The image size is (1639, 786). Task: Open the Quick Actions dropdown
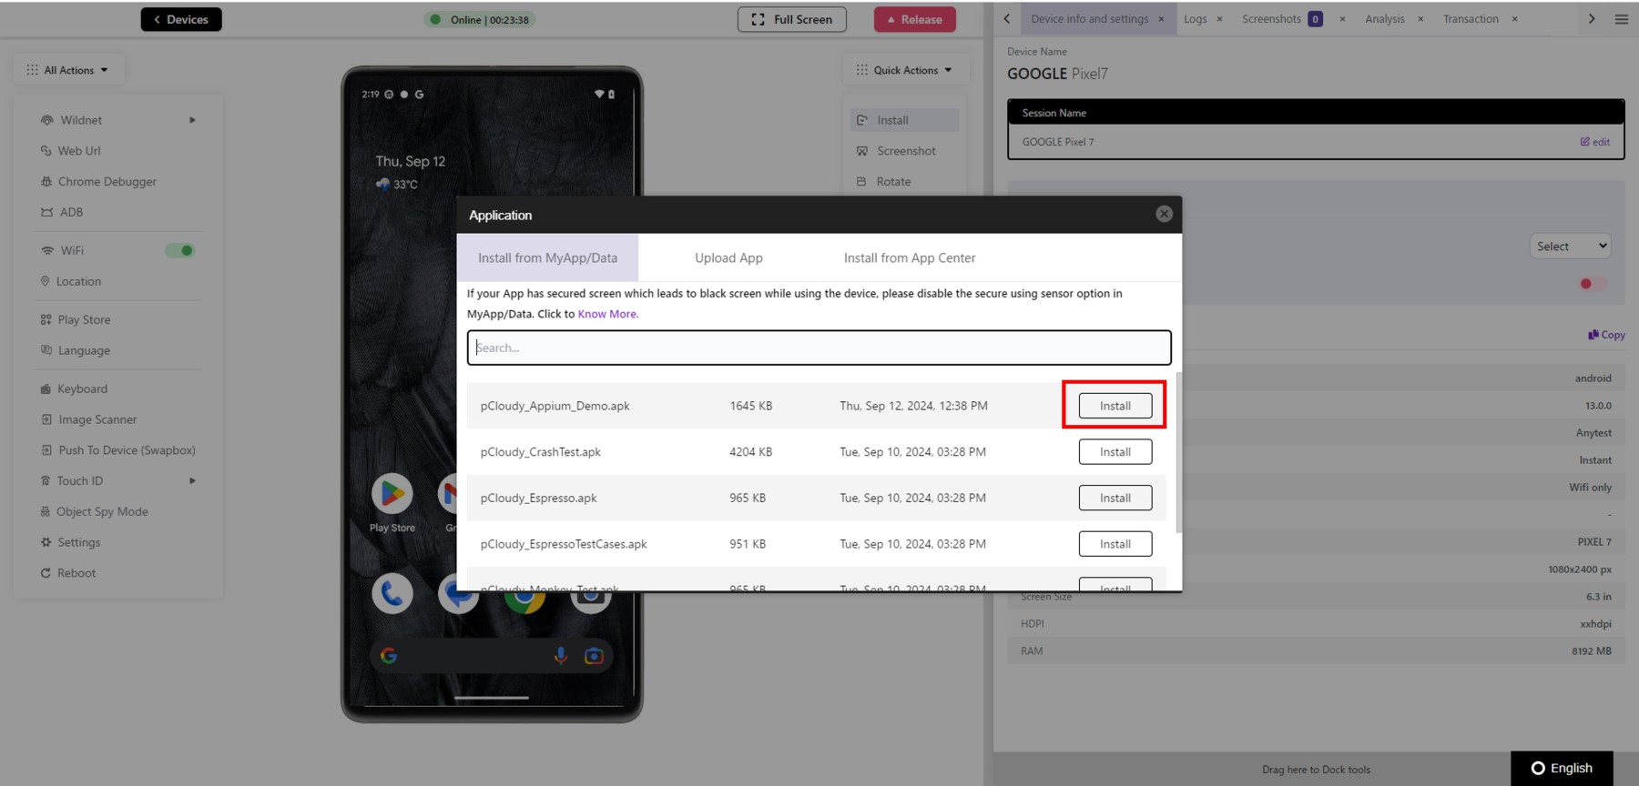(904, 70)
